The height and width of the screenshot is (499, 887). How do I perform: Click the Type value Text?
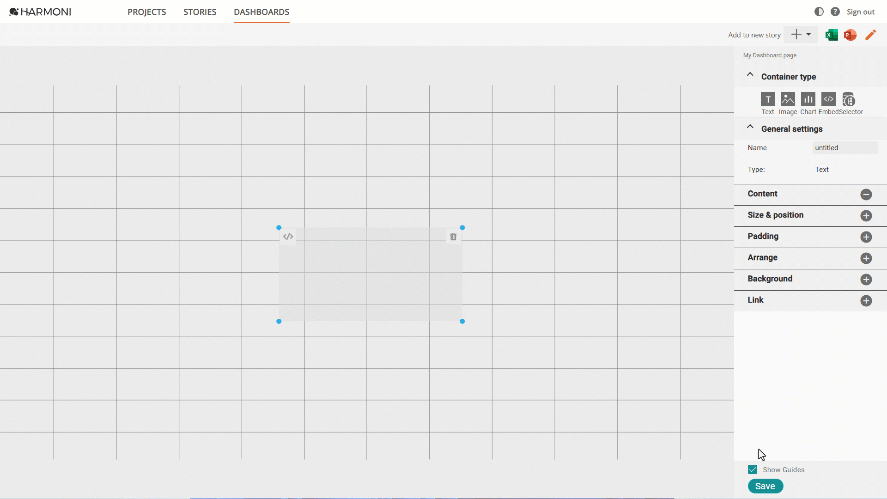click(822, 170)
